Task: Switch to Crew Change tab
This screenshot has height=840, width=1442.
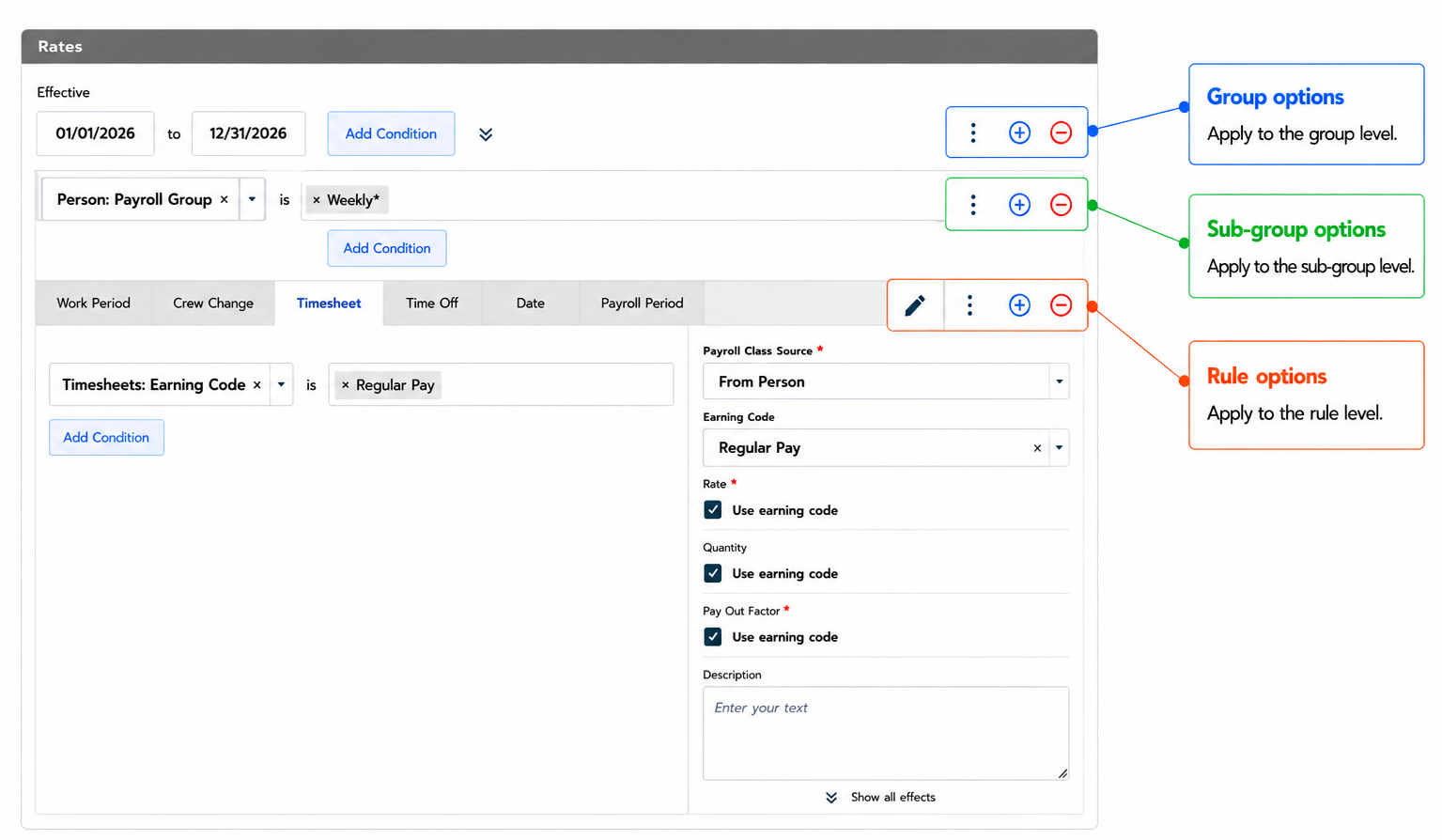Action: pyautogui.click(x=213, y=303)
